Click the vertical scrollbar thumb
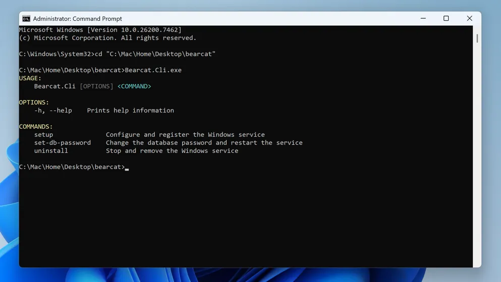 point(477,38)
